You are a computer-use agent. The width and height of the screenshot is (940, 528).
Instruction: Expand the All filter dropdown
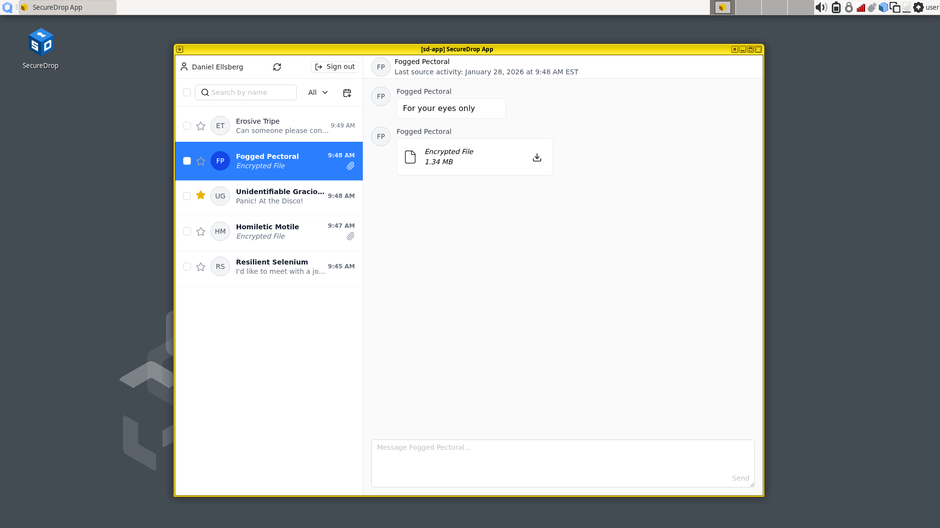[x=318, y=92]
